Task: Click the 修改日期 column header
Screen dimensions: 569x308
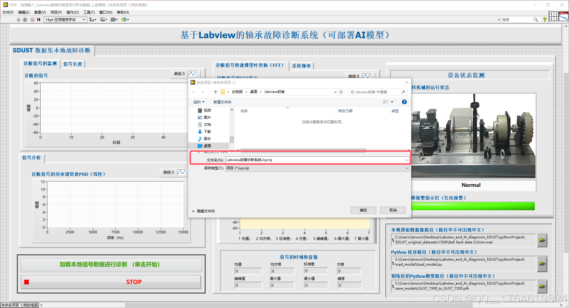Action: click(x=345, y=111)
